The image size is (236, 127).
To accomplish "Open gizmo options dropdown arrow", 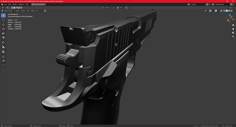I will 212,11.
